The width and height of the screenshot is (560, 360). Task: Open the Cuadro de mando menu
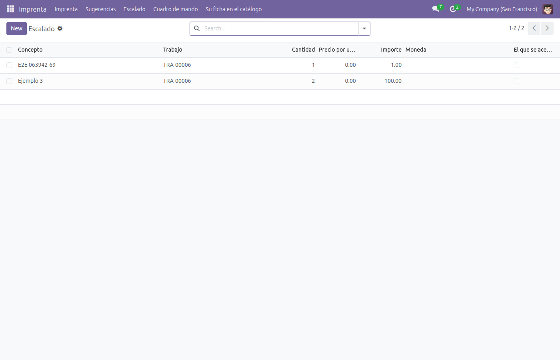pos(176,9)
